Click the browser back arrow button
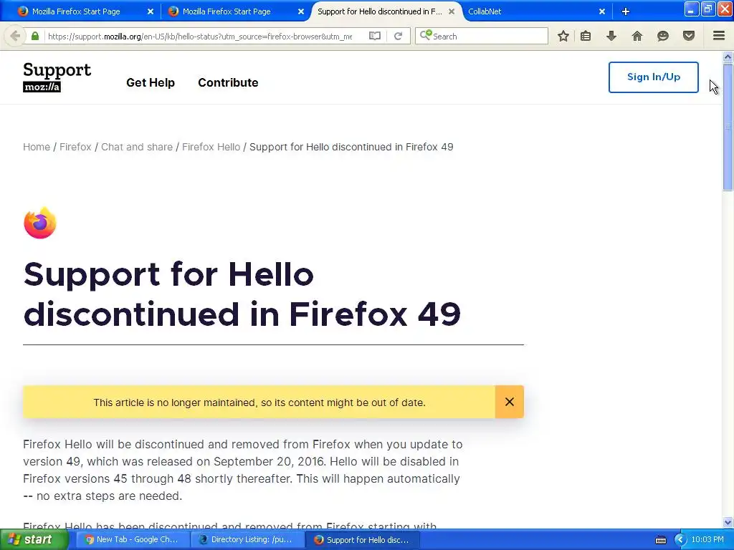 pyautogui.click(x=14, y=36)
